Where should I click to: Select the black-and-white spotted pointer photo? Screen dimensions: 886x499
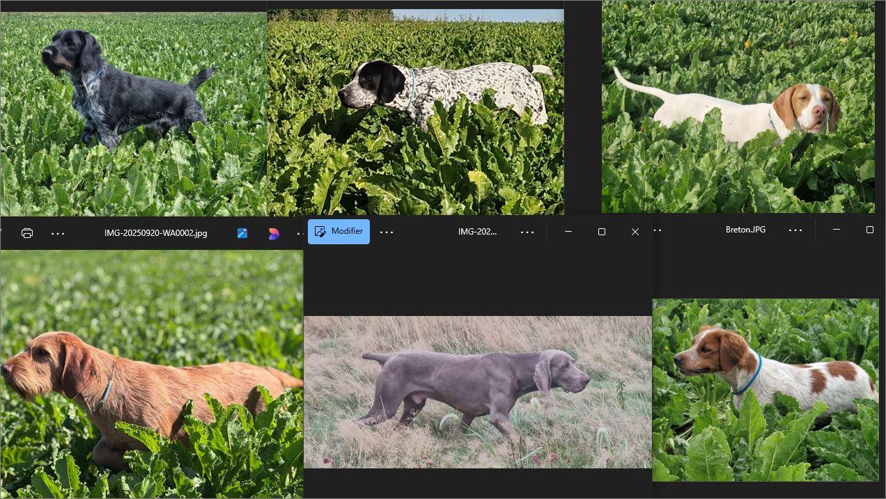click(x=415, y=111)
